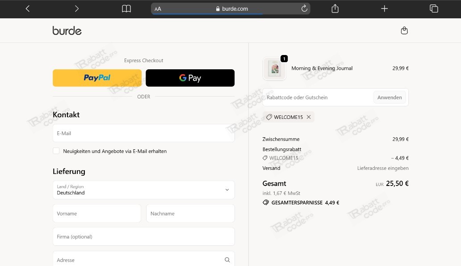
Task: Open the Safari share sheet icon
Action: point(335,8)
